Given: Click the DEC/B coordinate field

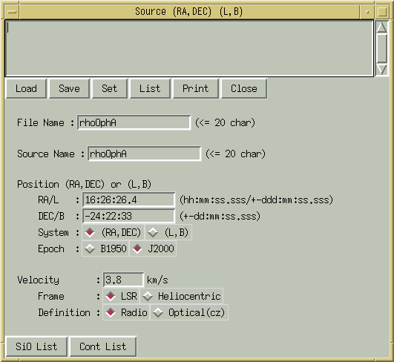Looking at the screenshot, I should click(x=128, y=216).
